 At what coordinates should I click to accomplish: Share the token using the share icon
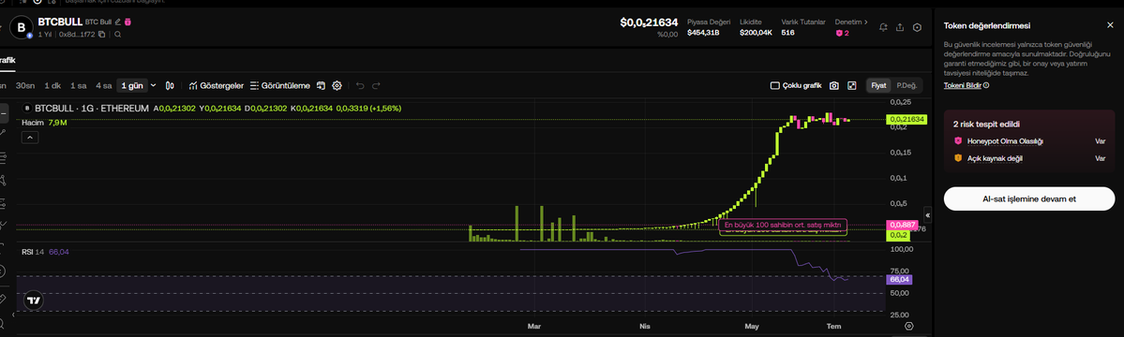click(x=900, y=28)
